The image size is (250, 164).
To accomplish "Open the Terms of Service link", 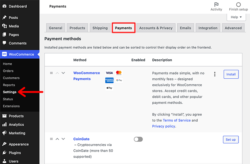I will click(x=177, y=120).
